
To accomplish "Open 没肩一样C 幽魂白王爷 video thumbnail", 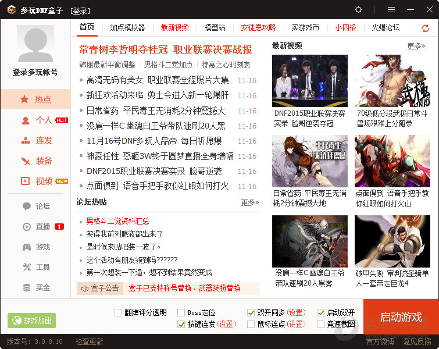I will coord(310,241).
